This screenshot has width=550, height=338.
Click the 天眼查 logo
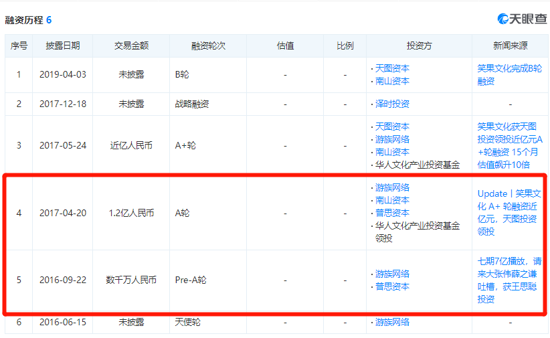coord(522,19)
